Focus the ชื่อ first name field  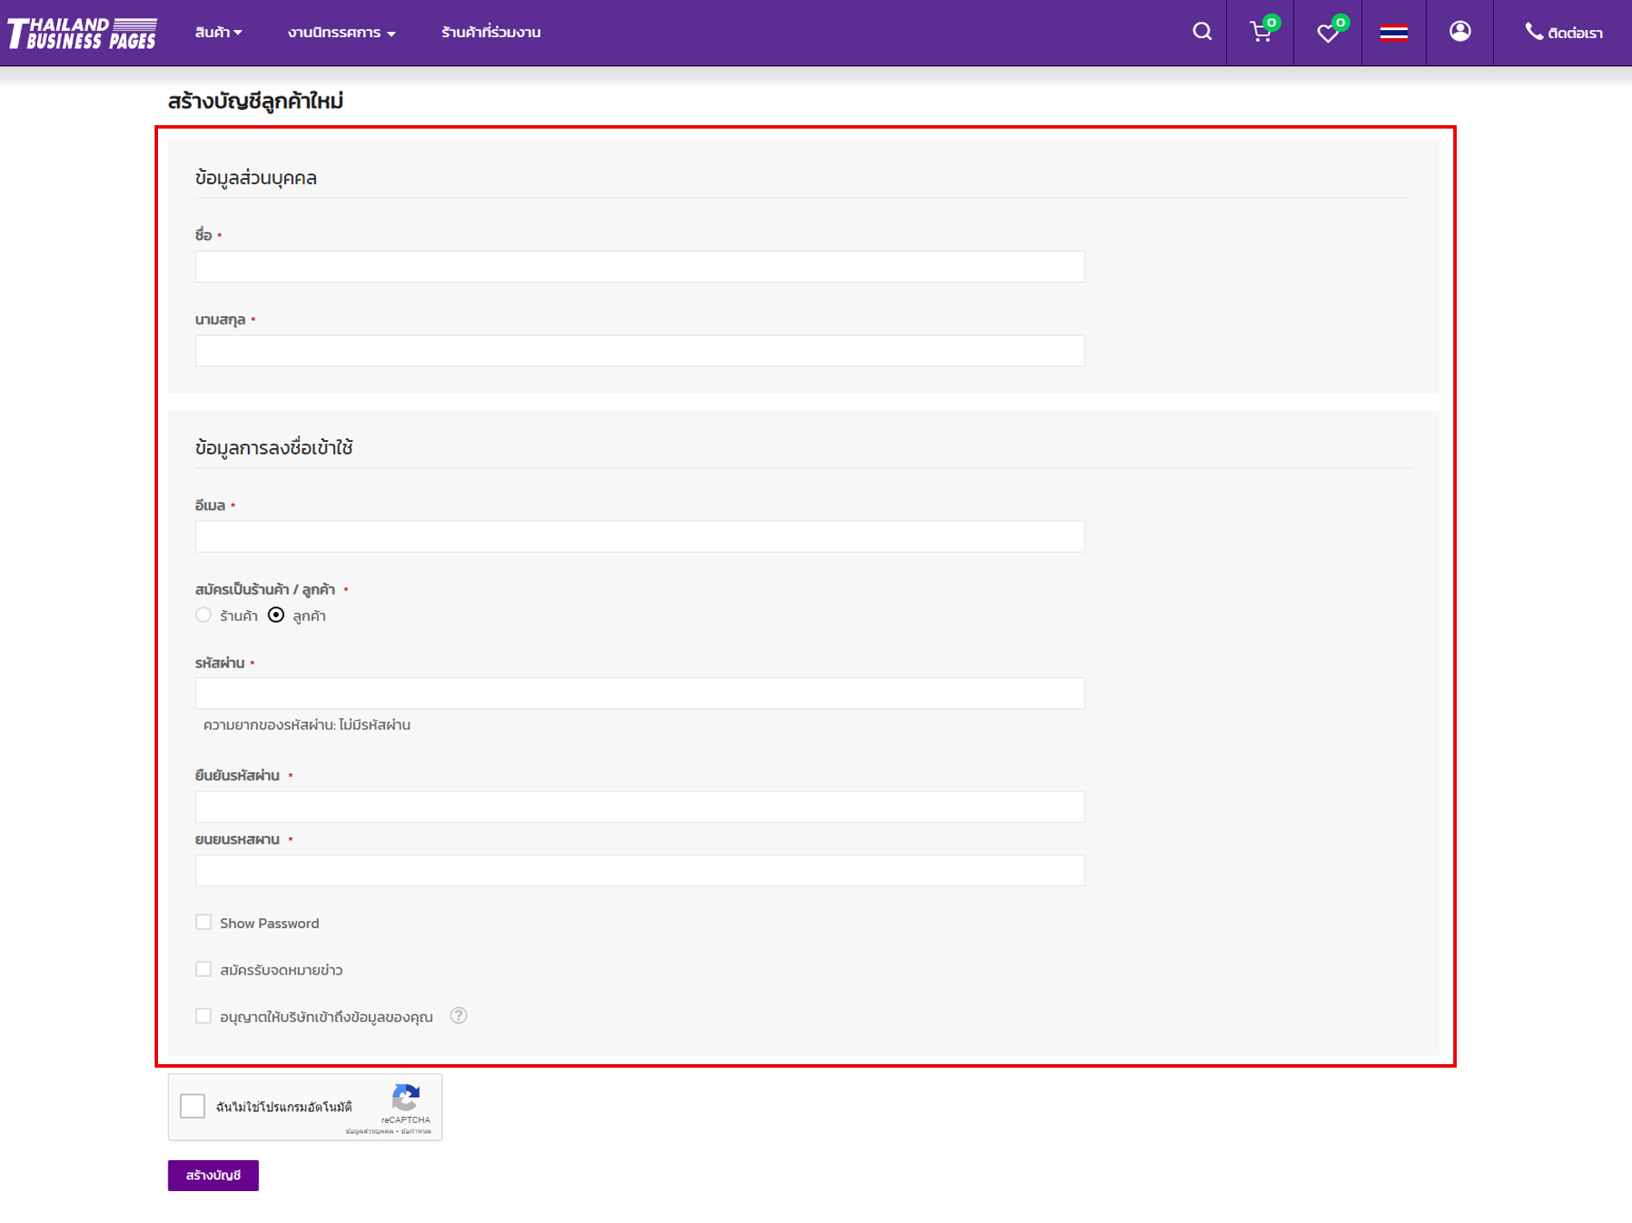coord(639,267)
